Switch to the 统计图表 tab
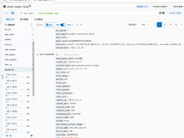 (24, 19)
